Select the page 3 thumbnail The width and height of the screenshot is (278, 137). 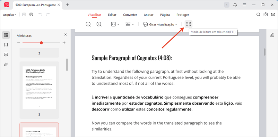click(39, 88)
